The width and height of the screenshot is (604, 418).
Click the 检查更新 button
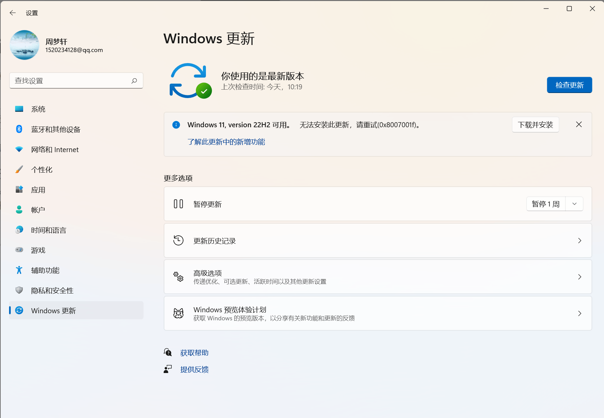point(569,85)
